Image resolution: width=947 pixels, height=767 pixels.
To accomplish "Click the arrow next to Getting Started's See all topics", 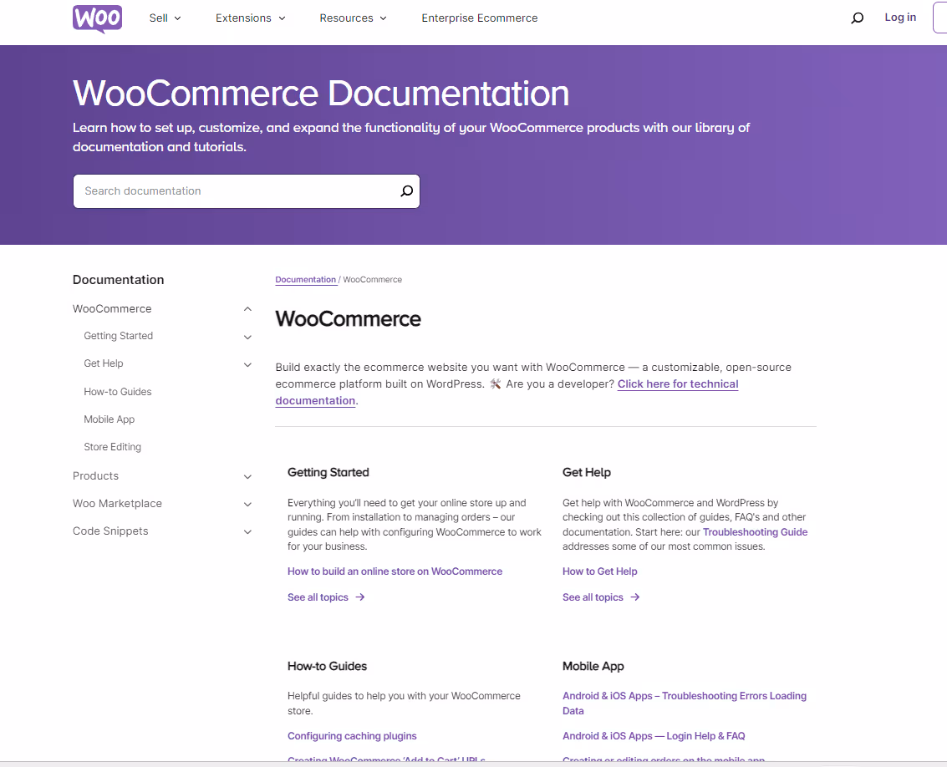I will (360, 597).
